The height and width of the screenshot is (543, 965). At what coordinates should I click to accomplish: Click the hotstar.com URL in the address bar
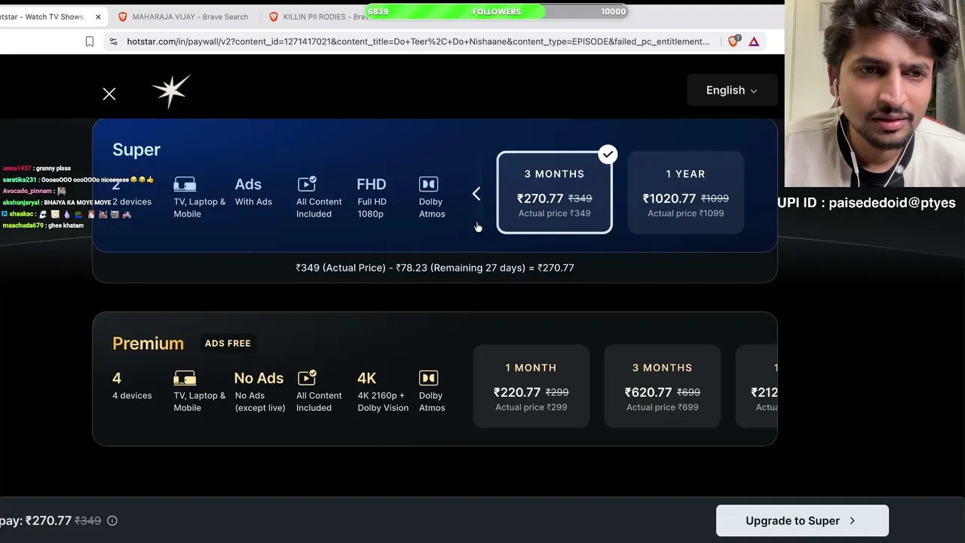pos(418,41)
